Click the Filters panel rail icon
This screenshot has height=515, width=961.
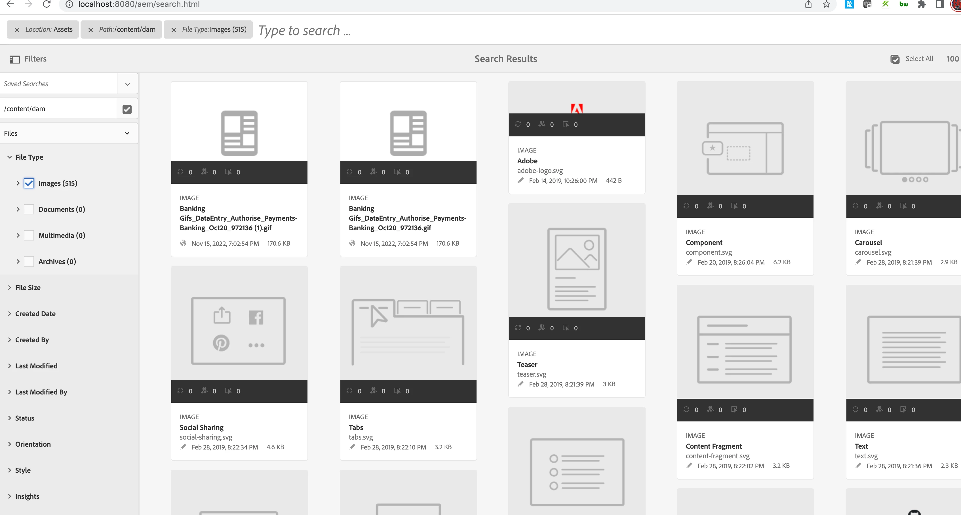pyautogui.click(x=14, y=59)
